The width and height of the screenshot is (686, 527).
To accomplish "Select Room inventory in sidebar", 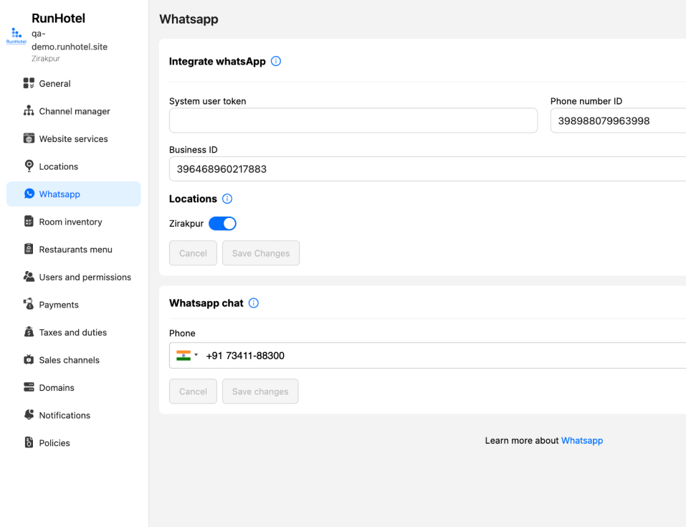I will (74, 222).
